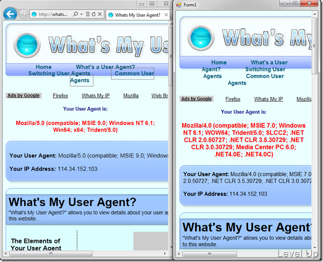Click IP address 114.34.152.103 in IE window

pos(77,169)
